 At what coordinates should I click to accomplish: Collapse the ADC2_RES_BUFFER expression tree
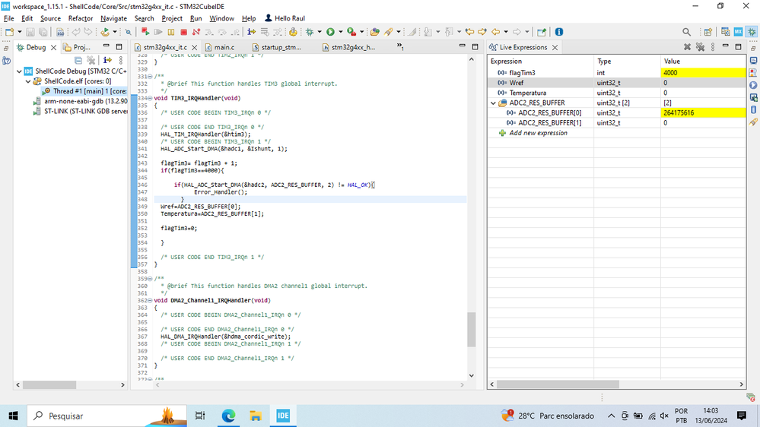coord(493,103)
